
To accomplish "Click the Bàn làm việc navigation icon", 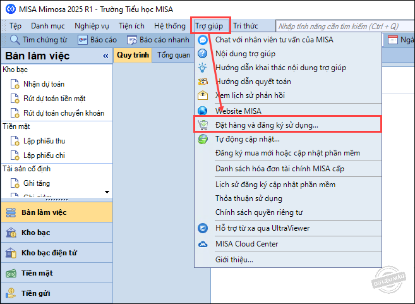I will click(11, 212).
